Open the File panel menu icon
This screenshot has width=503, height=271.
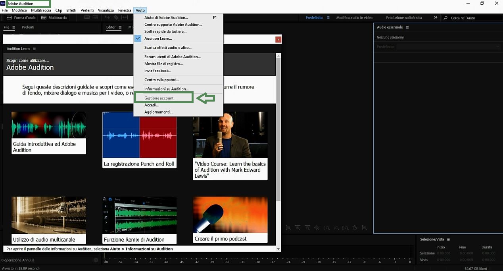click(13, 27)
